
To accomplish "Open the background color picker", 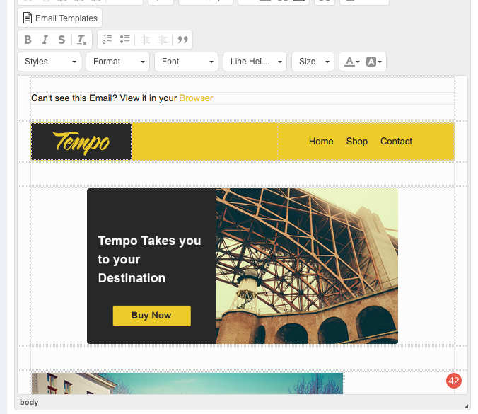I will point(375,62).
